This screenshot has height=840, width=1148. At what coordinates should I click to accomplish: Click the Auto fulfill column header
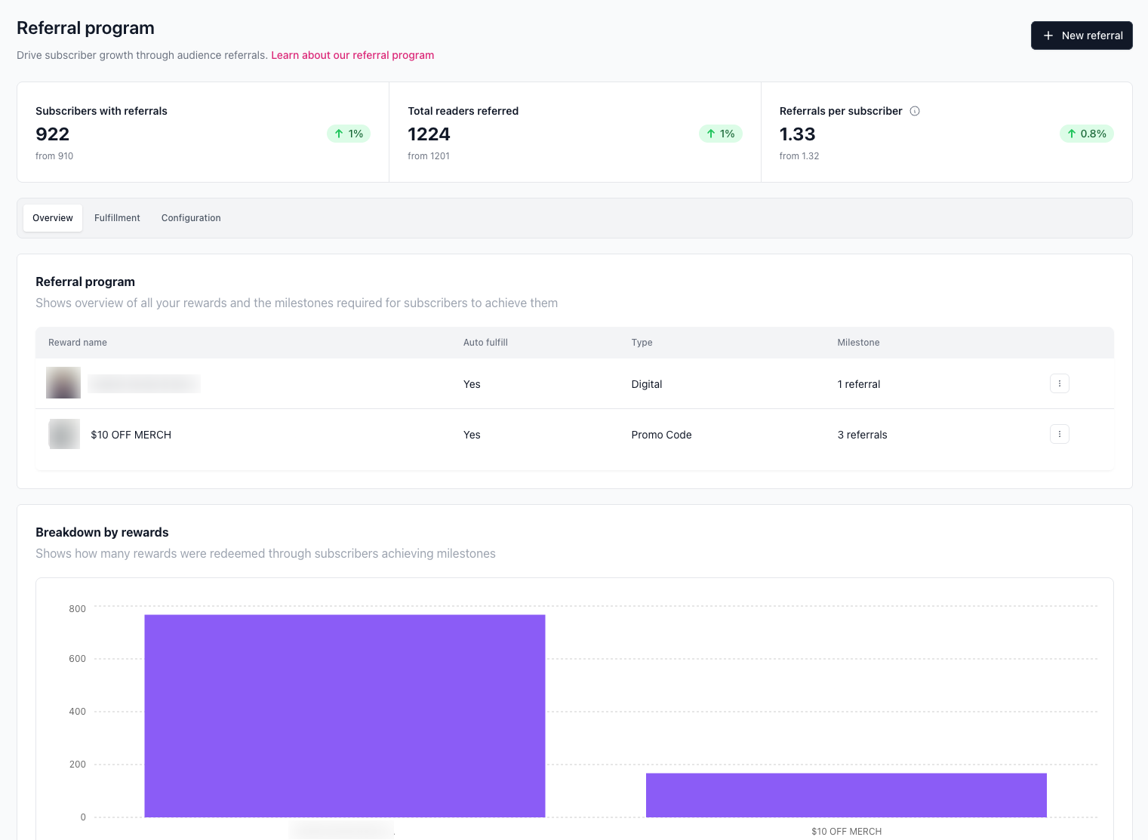485,343
